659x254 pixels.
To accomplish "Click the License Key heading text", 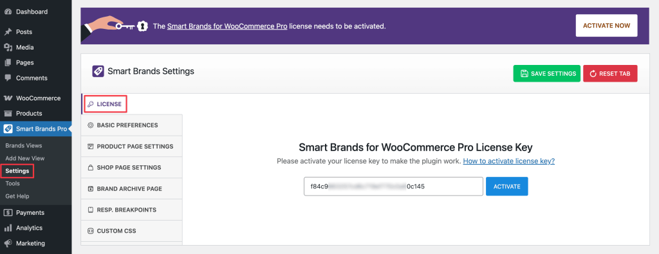I will point(416,147).
